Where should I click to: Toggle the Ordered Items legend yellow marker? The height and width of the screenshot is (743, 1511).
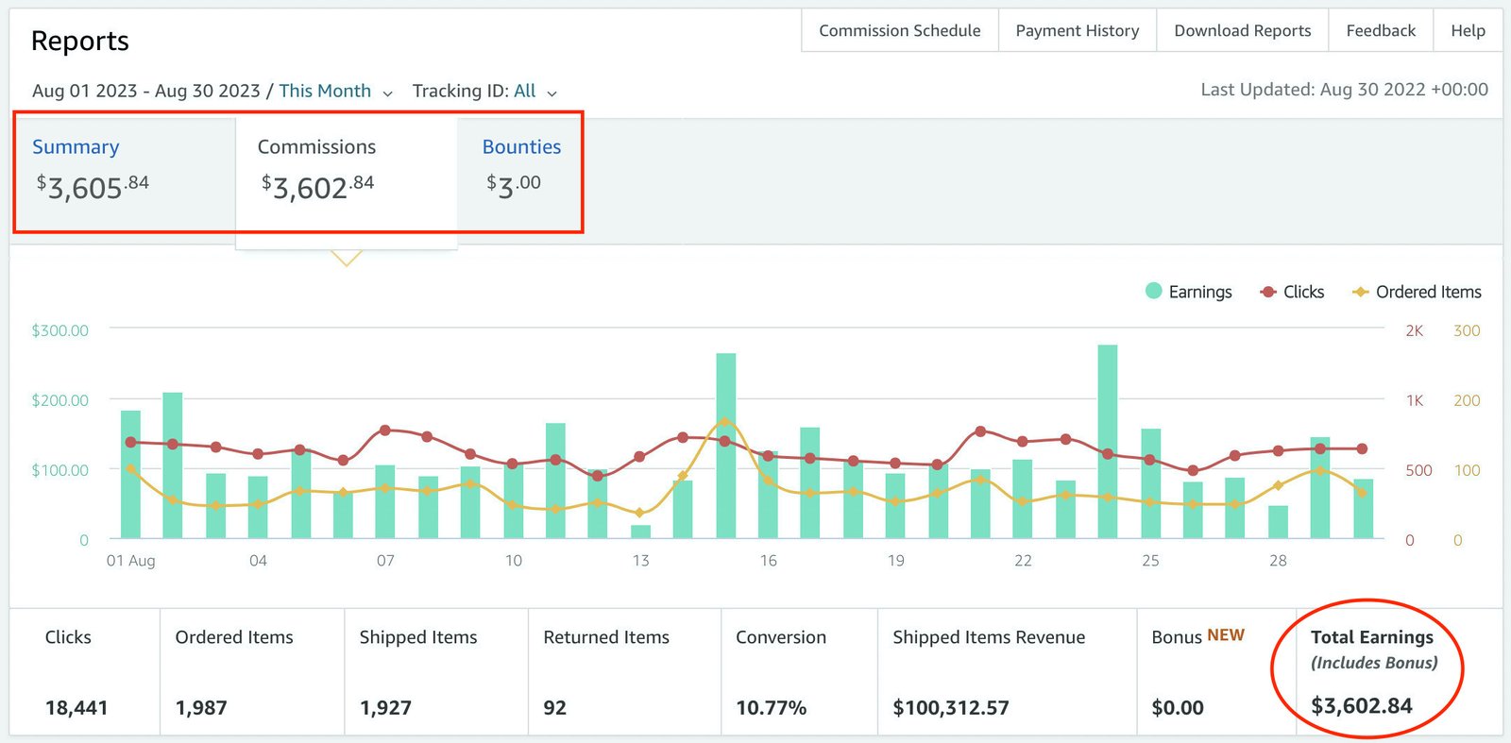pyautogui.click(x=1360, y=292)
